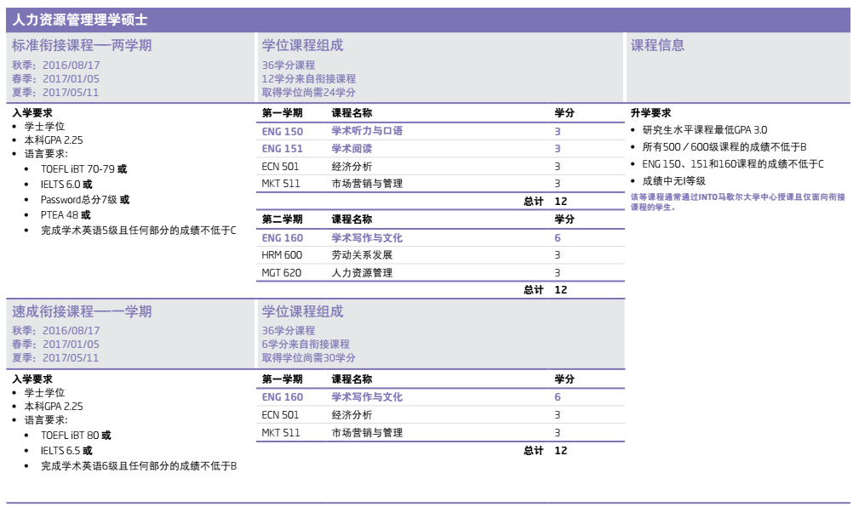Click the 劳动关系发展 course name

point(362,255)
